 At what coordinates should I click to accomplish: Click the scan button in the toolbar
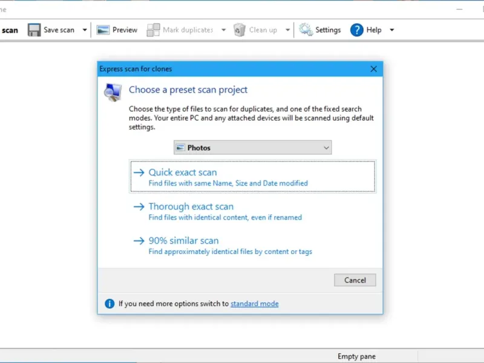pos(9,30)
